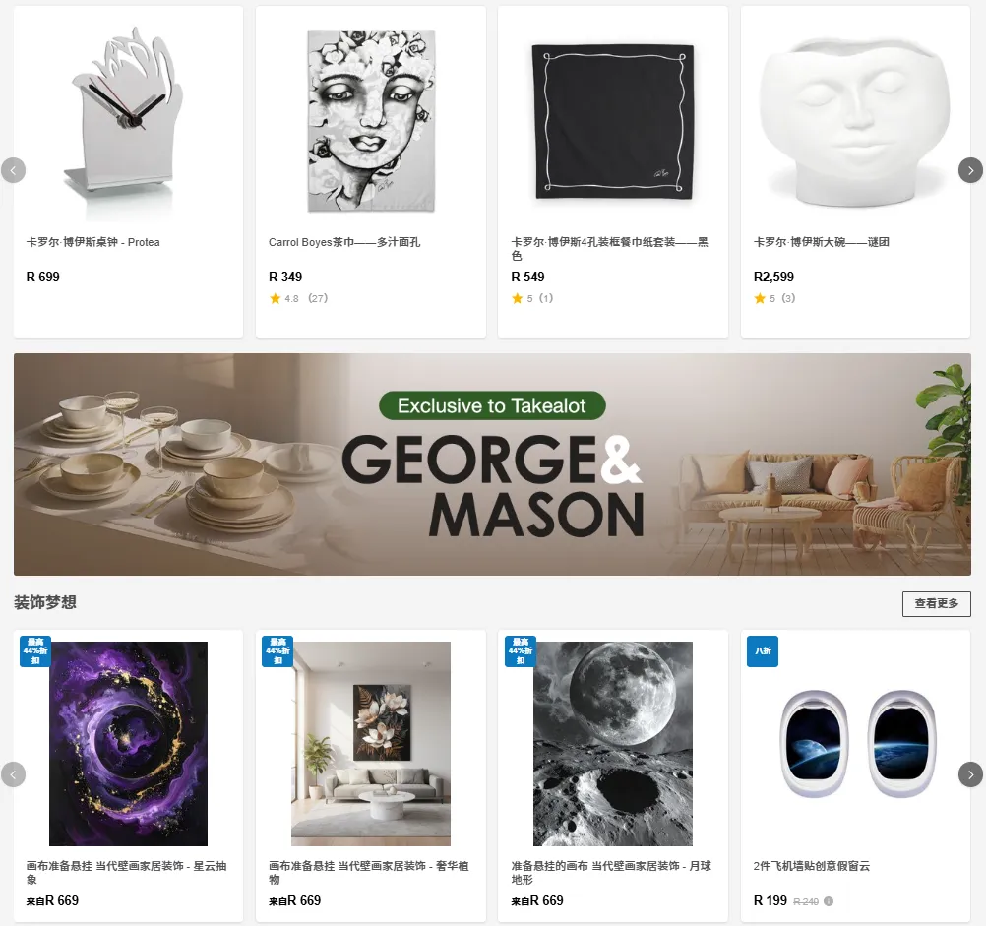
Task: Open the Carol Boyes face tea towel image
Action: coord(371,121)
